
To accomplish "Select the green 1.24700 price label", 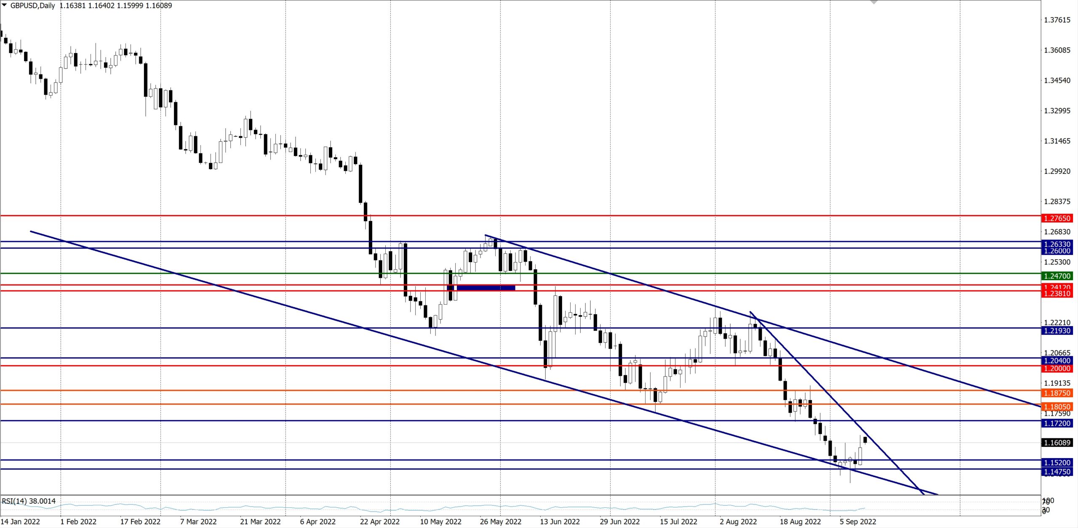I will pyautogui.click(x=1057, y=276).
